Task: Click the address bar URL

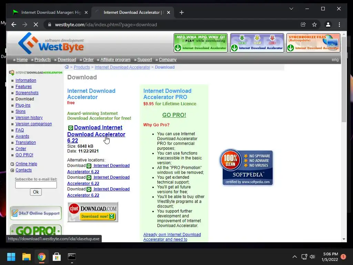Action: click(106, 24)
